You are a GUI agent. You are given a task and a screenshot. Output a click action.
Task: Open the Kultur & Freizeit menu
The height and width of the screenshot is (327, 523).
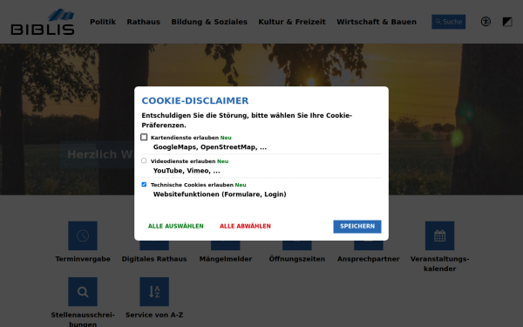tap(292, 22)
